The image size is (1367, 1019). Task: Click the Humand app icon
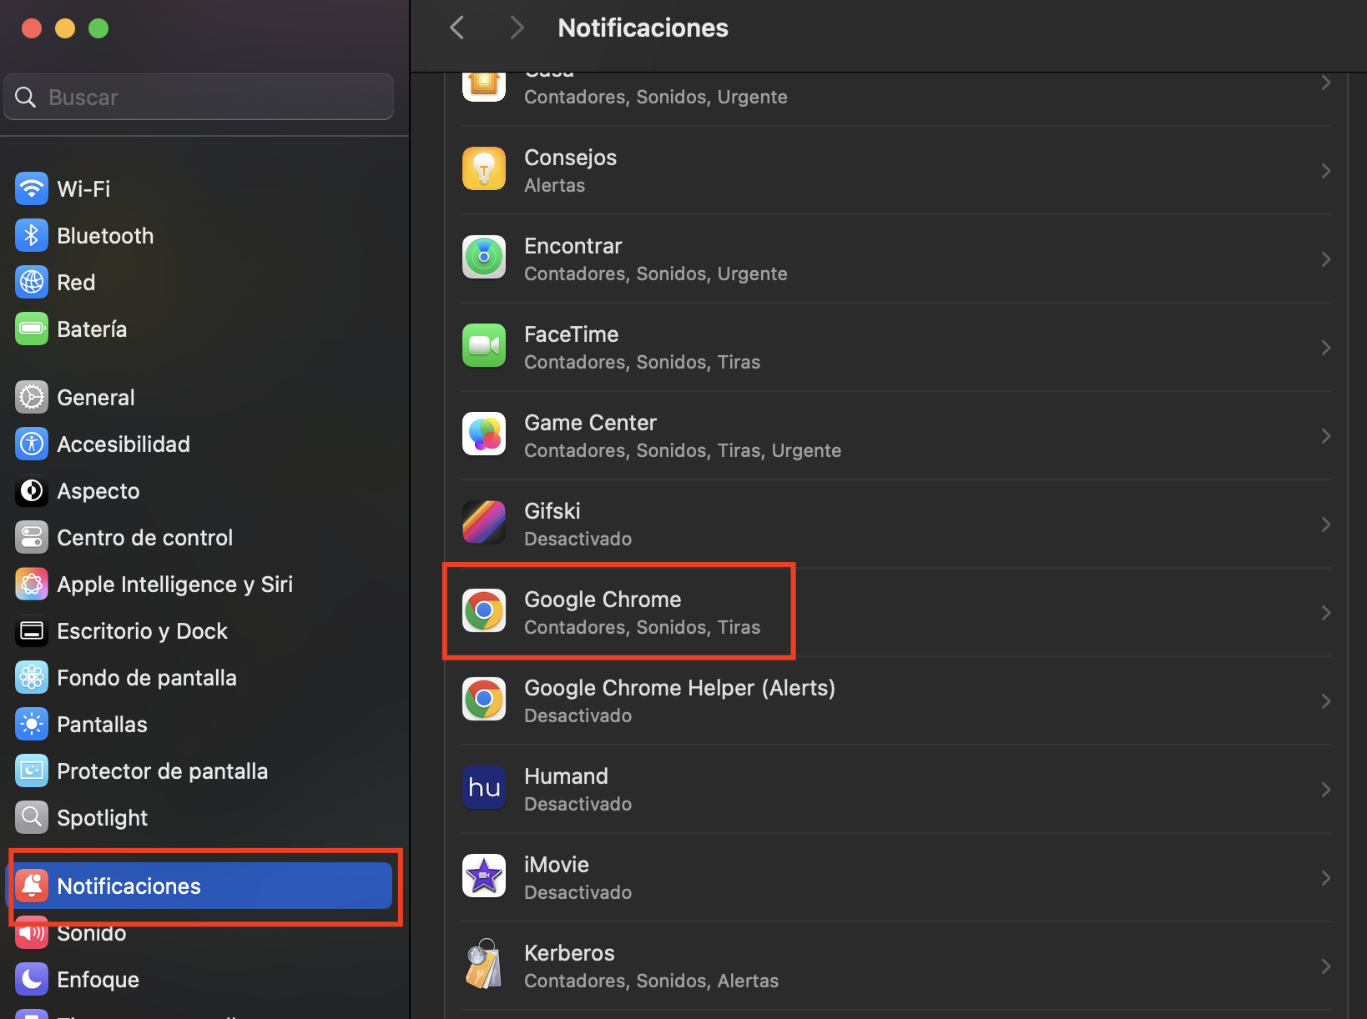484,788
